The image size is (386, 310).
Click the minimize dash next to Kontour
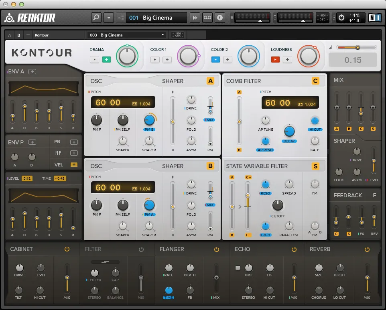(x=28, y=35)
